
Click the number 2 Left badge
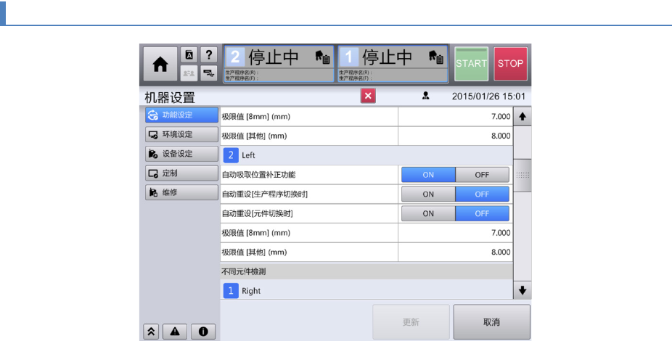(231, 155)
